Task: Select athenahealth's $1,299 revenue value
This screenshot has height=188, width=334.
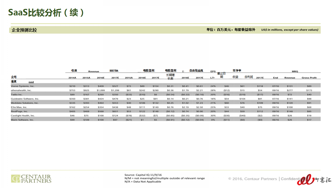Action: [115, 90]
